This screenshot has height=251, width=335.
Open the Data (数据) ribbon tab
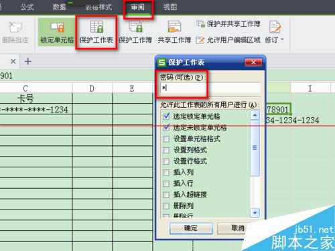pos(59,7)
